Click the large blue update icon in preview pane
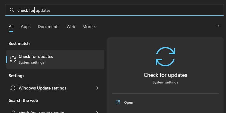 pos(165,57)
